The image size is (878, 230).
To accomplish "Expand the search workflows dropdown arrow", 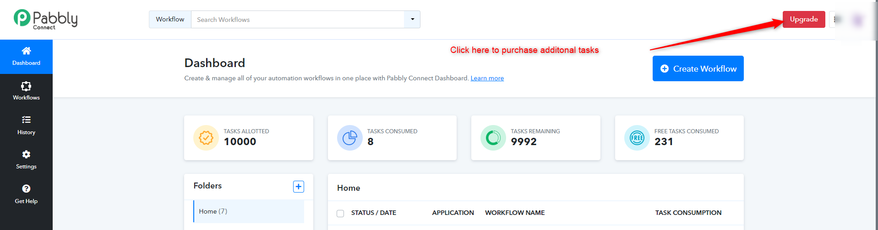I will [x=412, y=20].
